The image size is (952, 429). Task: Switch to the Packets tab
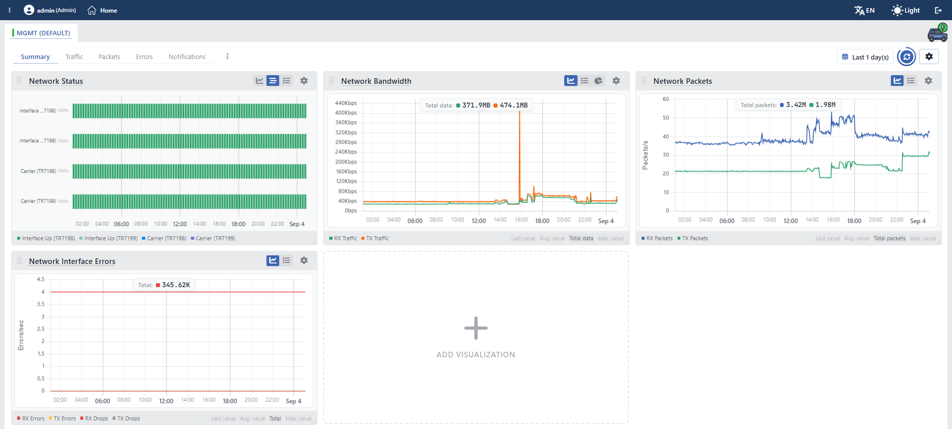[x=109, y=57]
